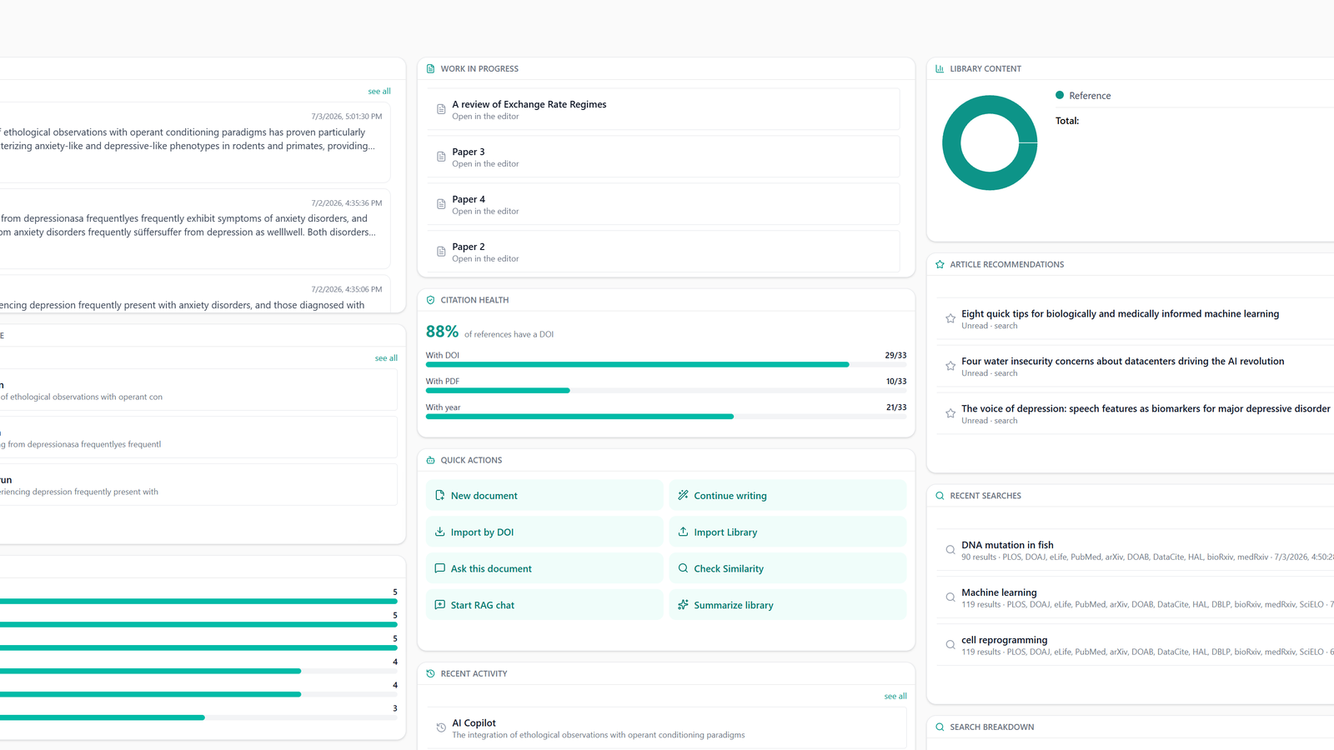Click the Import Library upload icon

[x=683, y=532]
